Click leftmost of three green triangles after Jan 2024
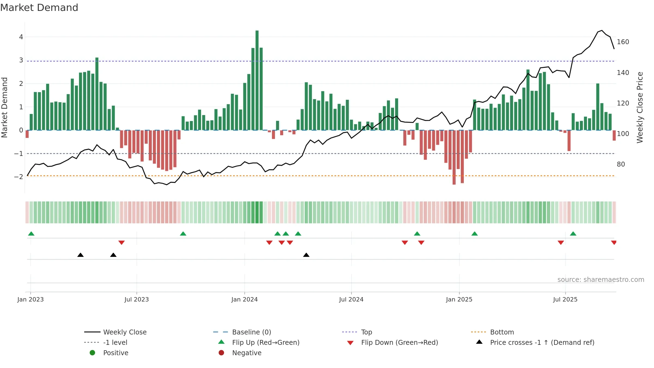This screenshot has width=654, height=368. 277,234
